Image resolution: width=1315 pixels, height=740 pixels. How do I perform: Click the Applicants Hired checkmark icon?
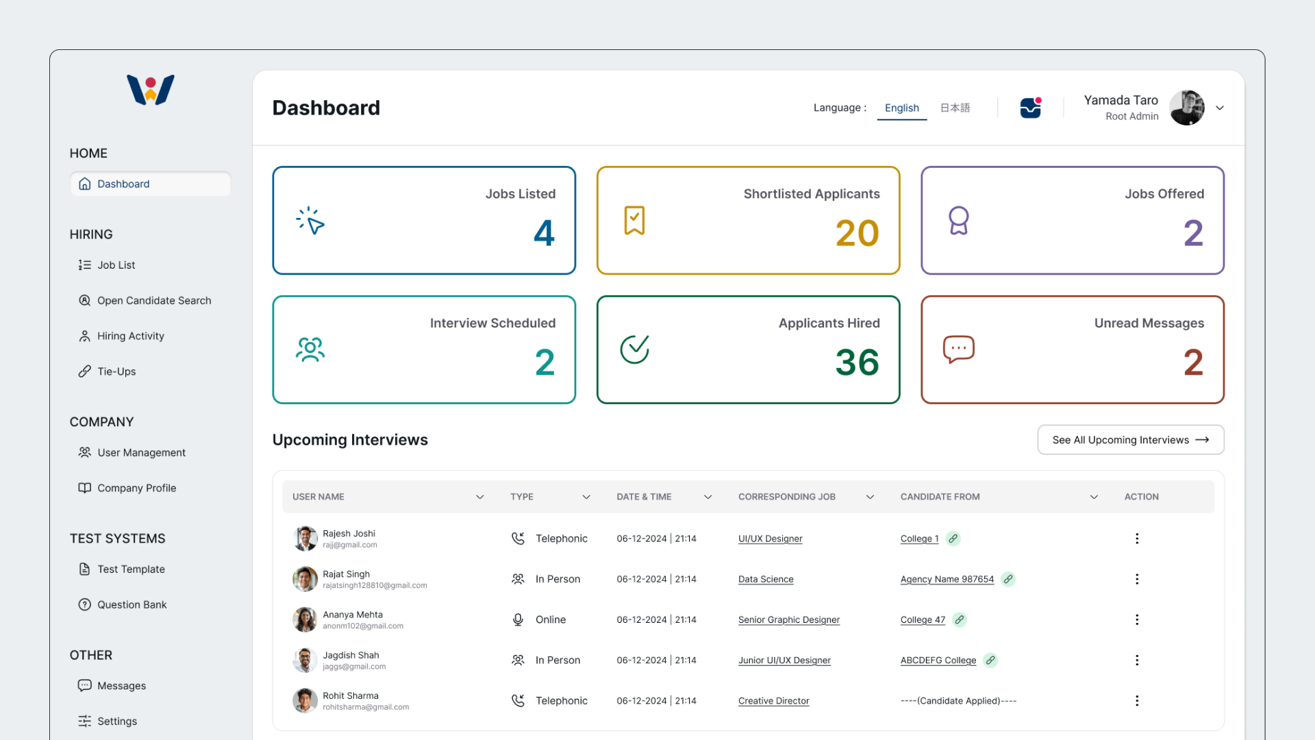634,349
